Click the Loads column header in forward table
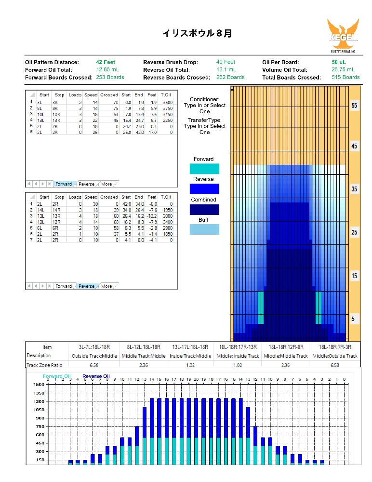Image resolution: width=372 pixels, height=482 pixels. (75, 94)
